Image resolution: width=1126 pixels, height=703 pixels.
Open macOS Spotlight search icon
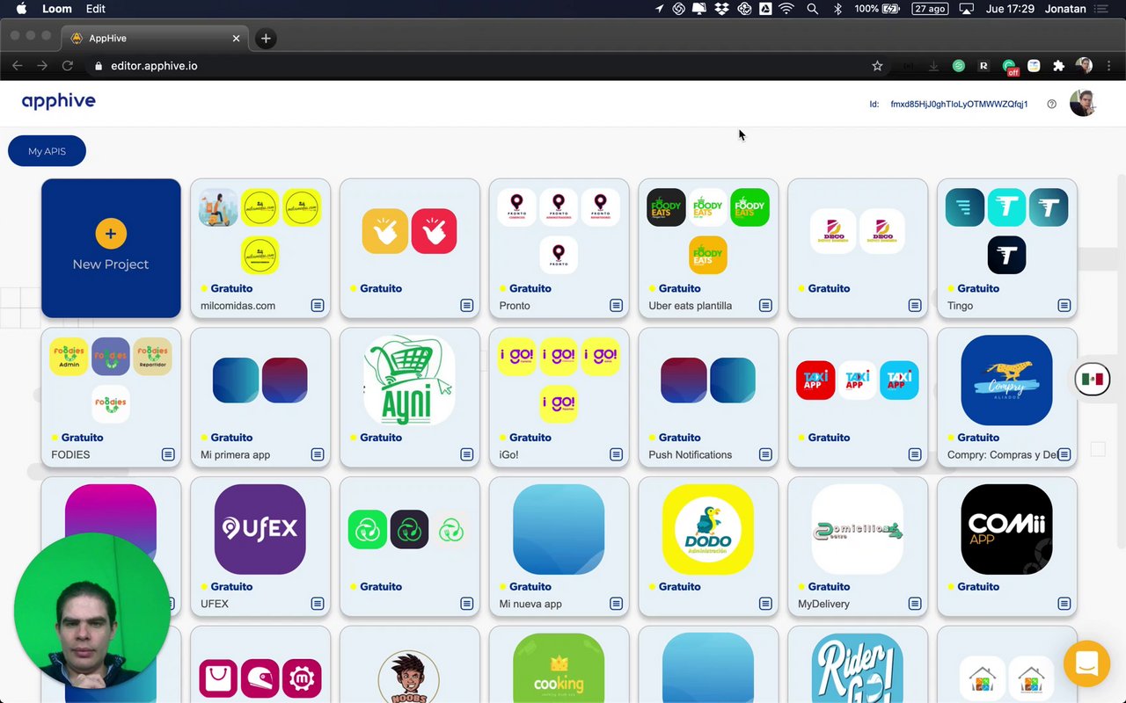(812, 9)
